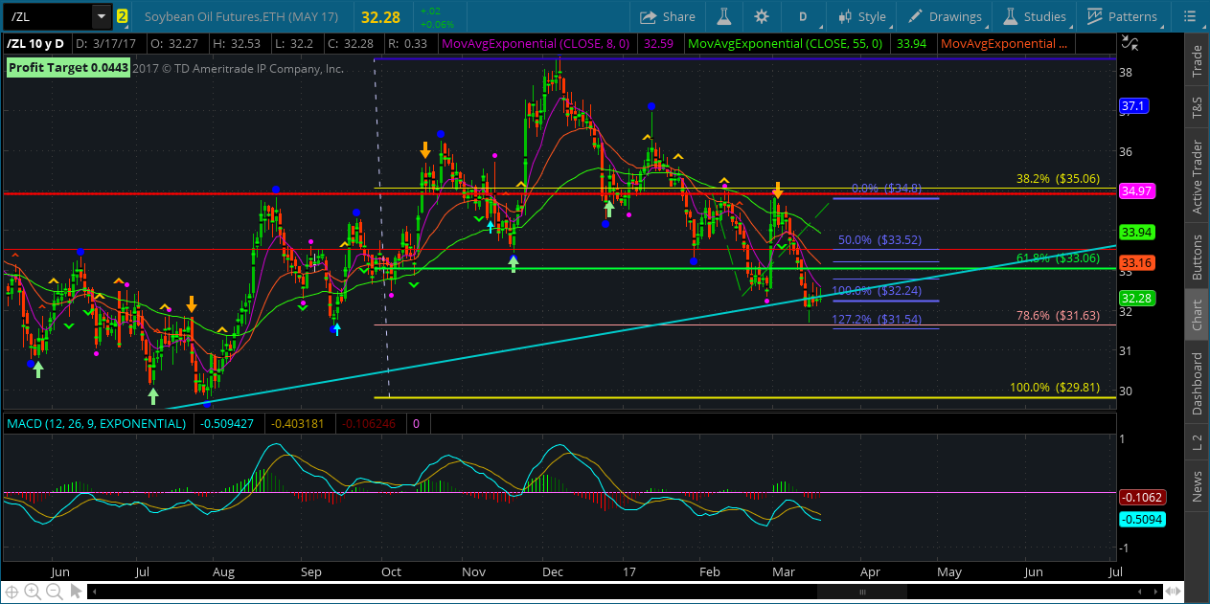The image size is (1210, 604).
Task: Click the 38.2% ($35.06) Fibonacci label
Action: pos(1059,179)
